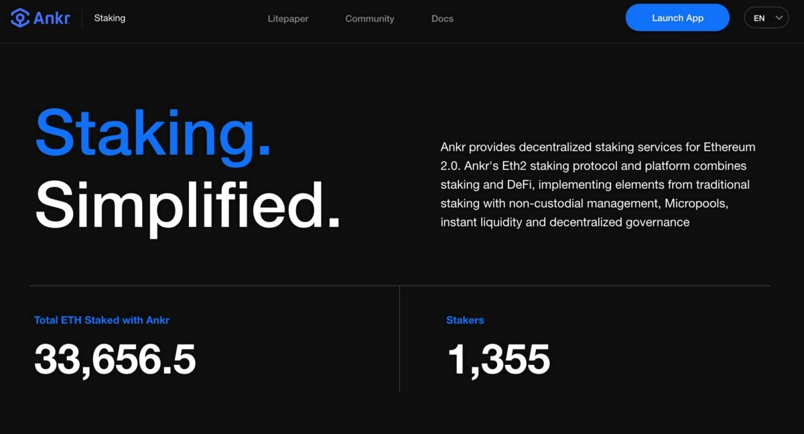Open the Litepaper link
Image resolution: width=804 pixels, height=434 pixels.
click(x=288, y=19)
